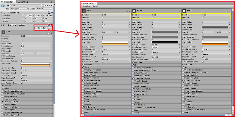This screenshot has height=117, width=235.
Task: Click plus icon on Flare column header
Action: click(130, 12)
